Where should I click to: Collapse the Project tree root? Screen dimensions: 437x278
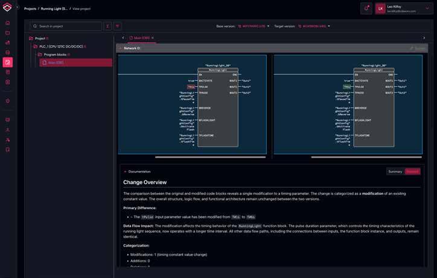pyautogui.click(x=31, y=39)
